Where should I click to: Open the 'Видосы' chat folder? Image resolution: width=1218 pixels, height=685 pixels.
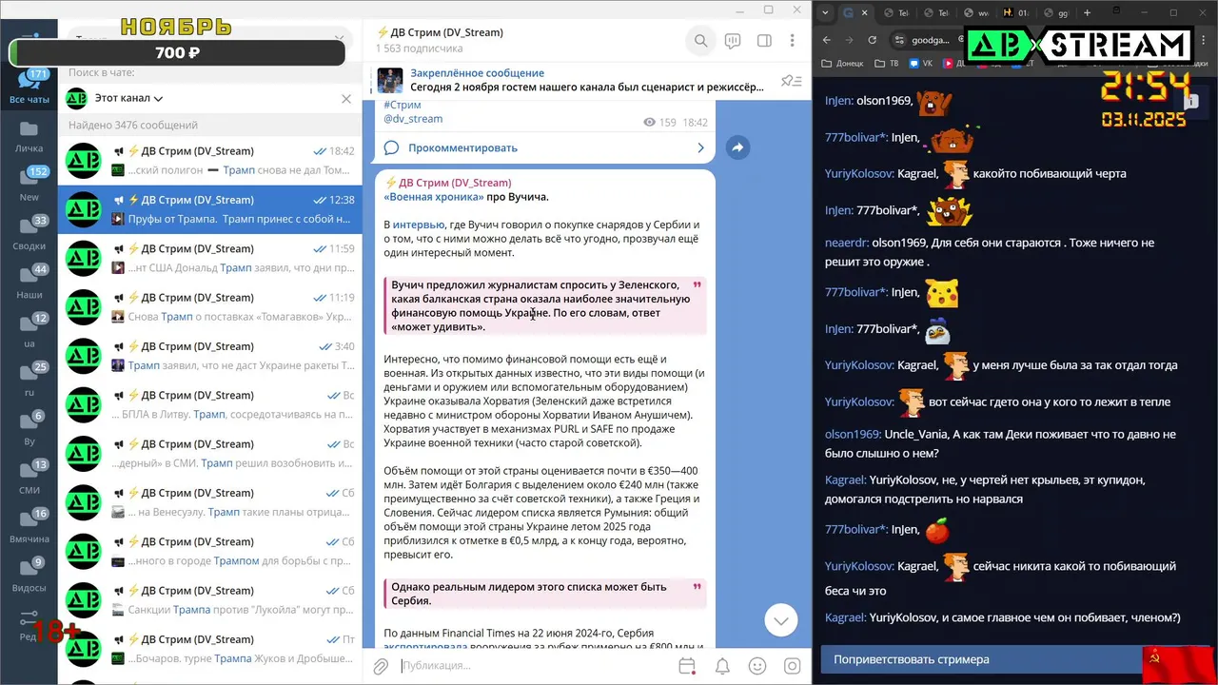pyautogui.click(x=29, y=576)
